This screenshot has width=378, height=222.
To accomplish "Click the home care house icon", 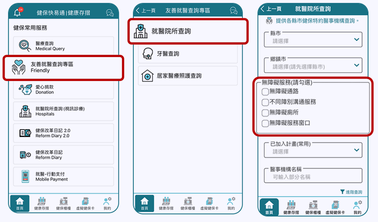I will 147,75.
